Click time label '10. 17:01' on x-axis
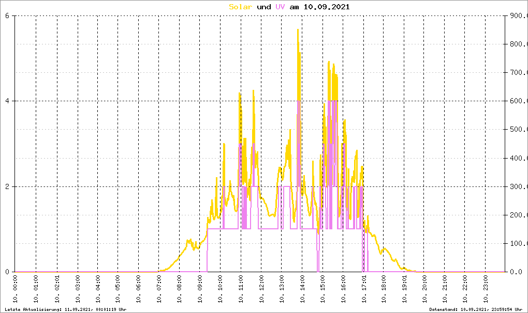This screenshot has height=313, width=528. pyautogui.click(x=364, y=289)
